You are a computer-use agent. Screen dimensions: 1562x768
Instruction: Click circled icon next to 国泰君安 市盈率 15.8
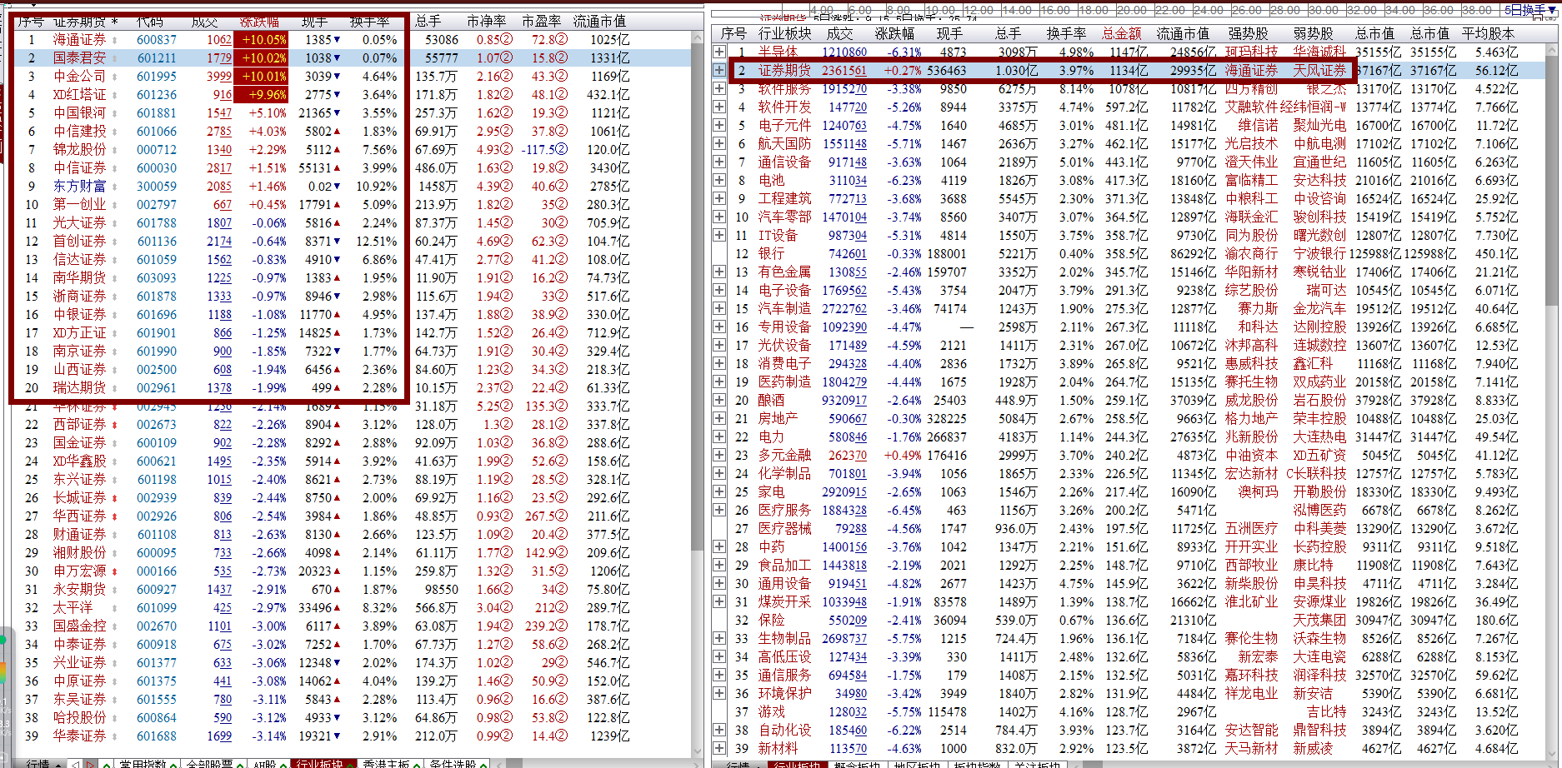coord(562,57)
